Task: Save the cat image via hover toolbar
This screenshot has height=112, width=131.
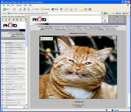Action: pos(42,39)
